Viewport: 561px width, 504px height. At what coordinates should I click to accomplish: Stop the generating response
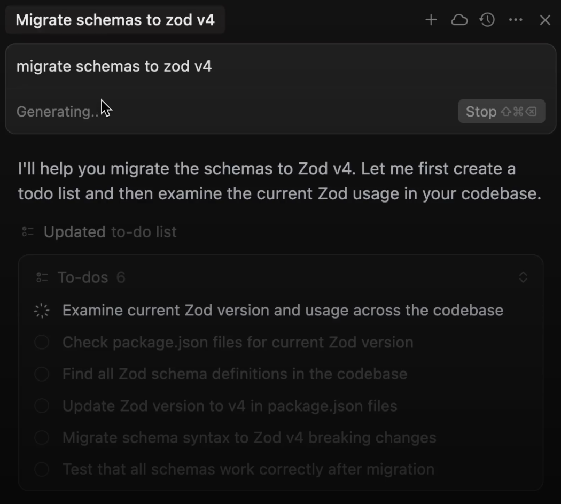(501, 111)
